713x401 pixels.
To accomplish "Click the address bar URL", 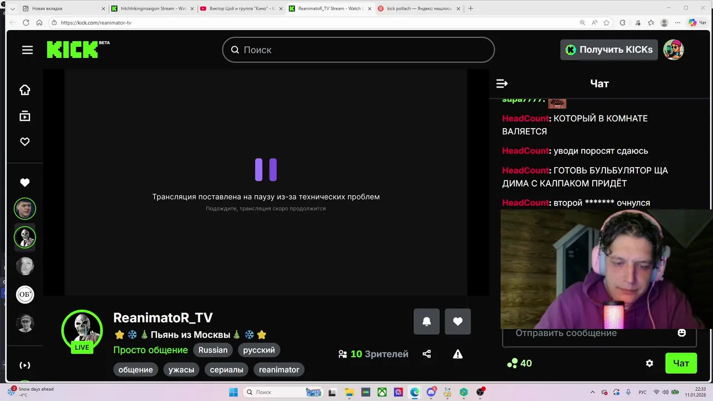I will pos(96,23).
